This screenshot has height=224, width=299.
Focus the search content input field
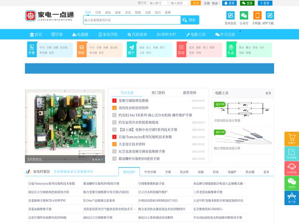(x=132, y=20)
